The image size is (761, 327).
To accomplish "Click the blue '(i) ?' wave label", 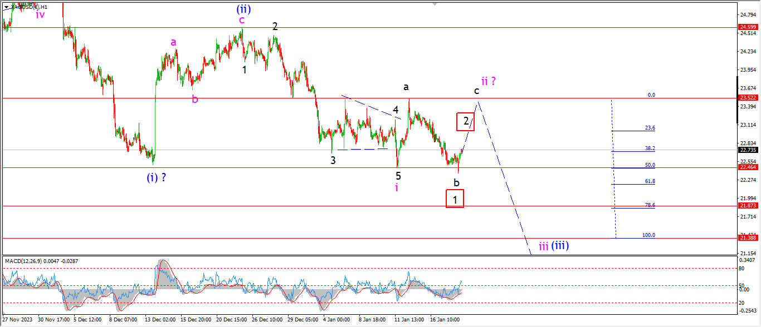I will 157,177.
